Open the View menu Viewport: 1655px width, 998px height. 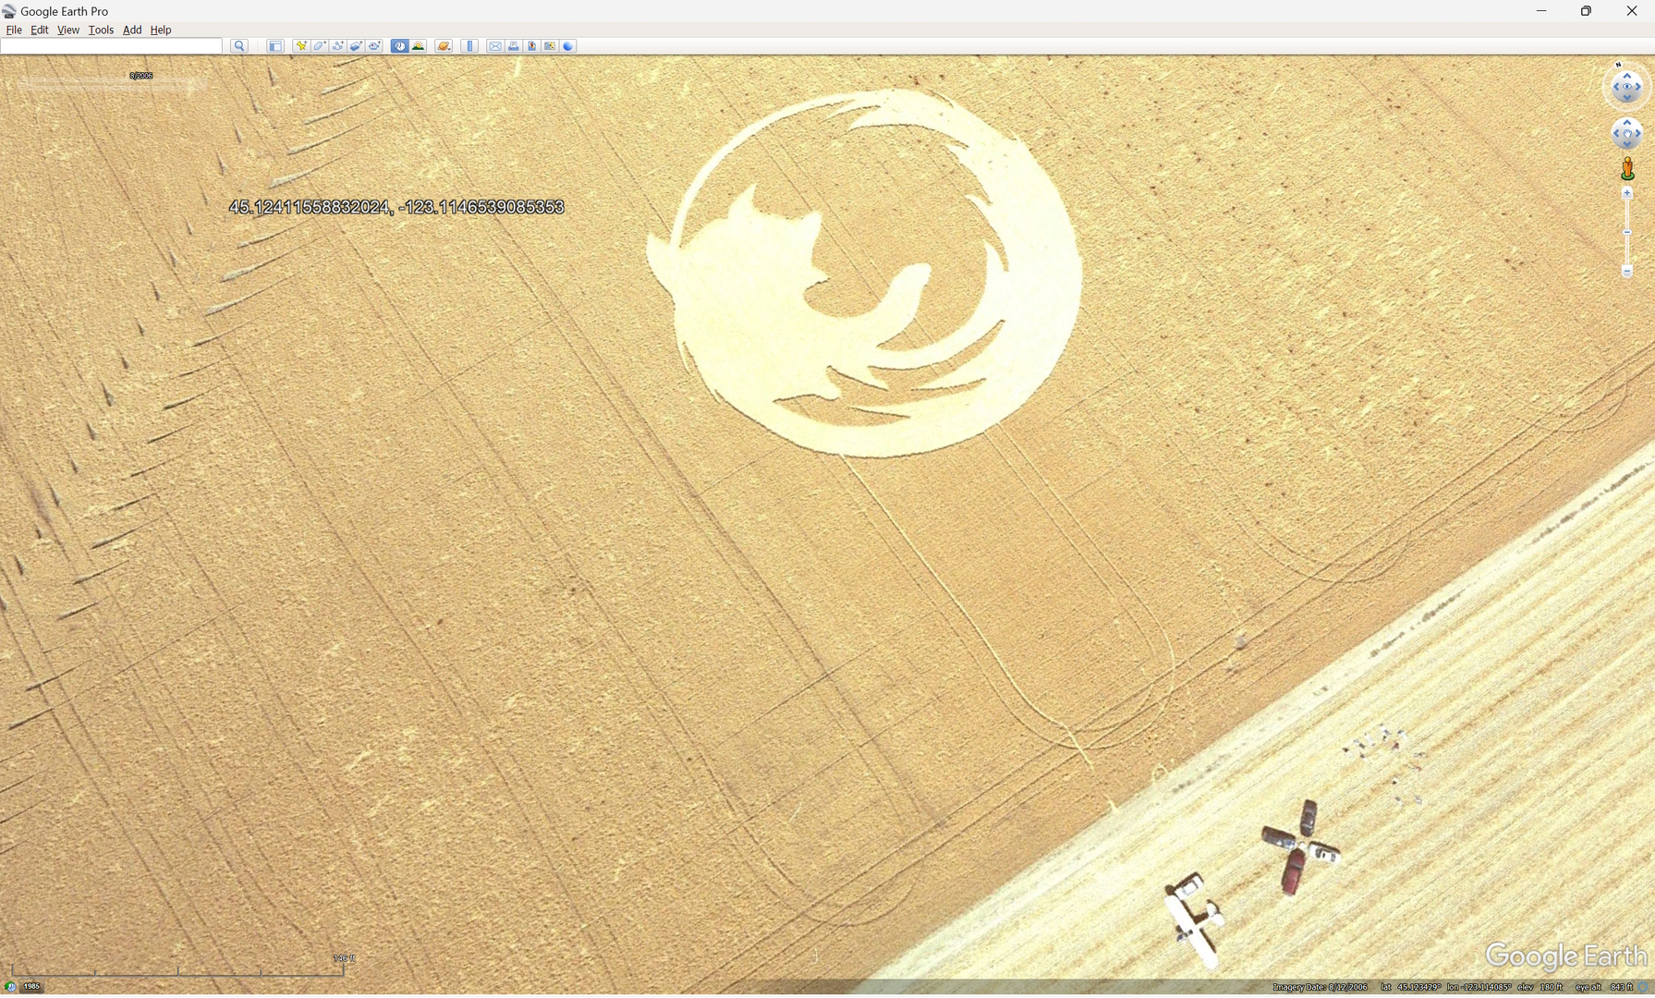coord(68,30)
